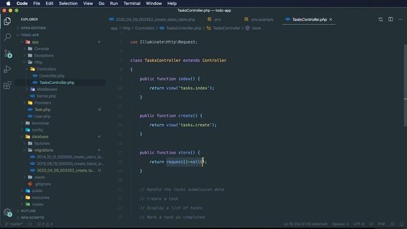The image size is (407, 229).
Task: Open the Window menu
Action: point(154,3)
